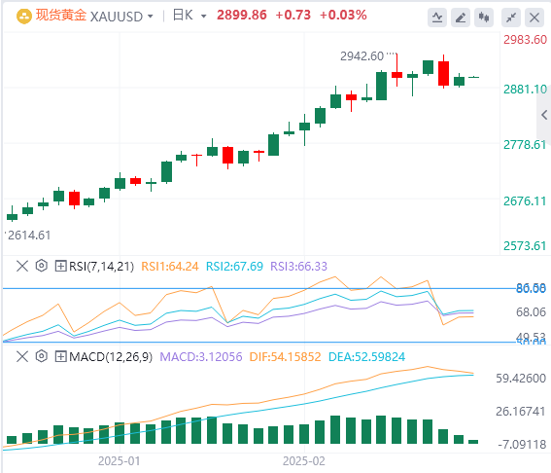Image resolution: width=551 pixels, height=473 pixels.
Task: Remove the MACD indicator panel
Action: point(22,356)
